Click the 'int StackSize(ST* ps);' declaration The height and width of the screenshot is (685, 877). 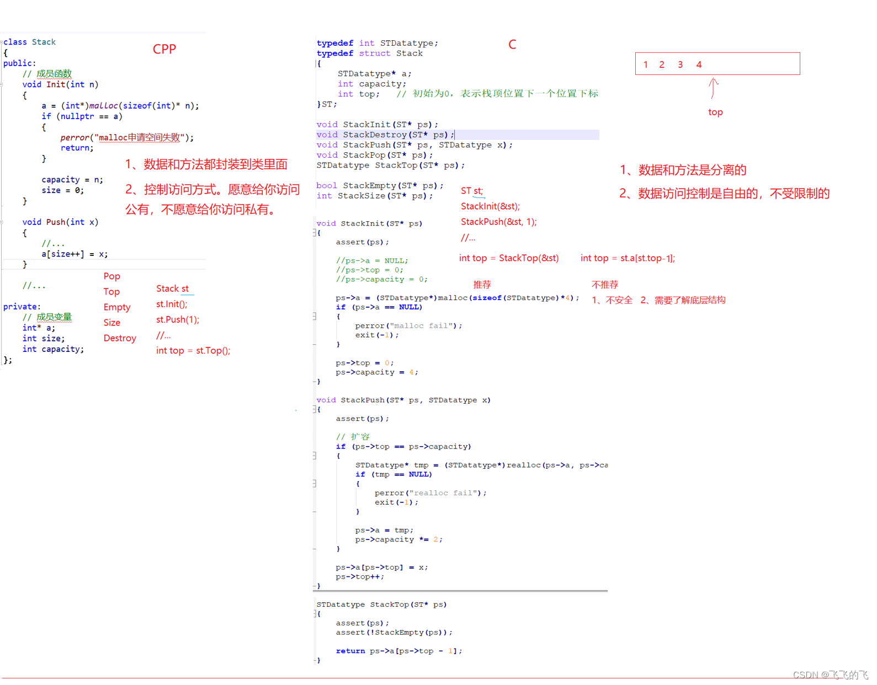tap(375, 196)
